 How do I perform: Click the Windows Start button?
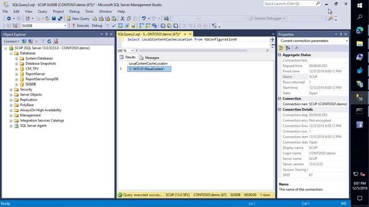pyautogui.click(x=360, y=5)
